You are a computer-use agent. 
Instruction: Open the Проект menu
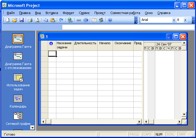click(100, 13)
